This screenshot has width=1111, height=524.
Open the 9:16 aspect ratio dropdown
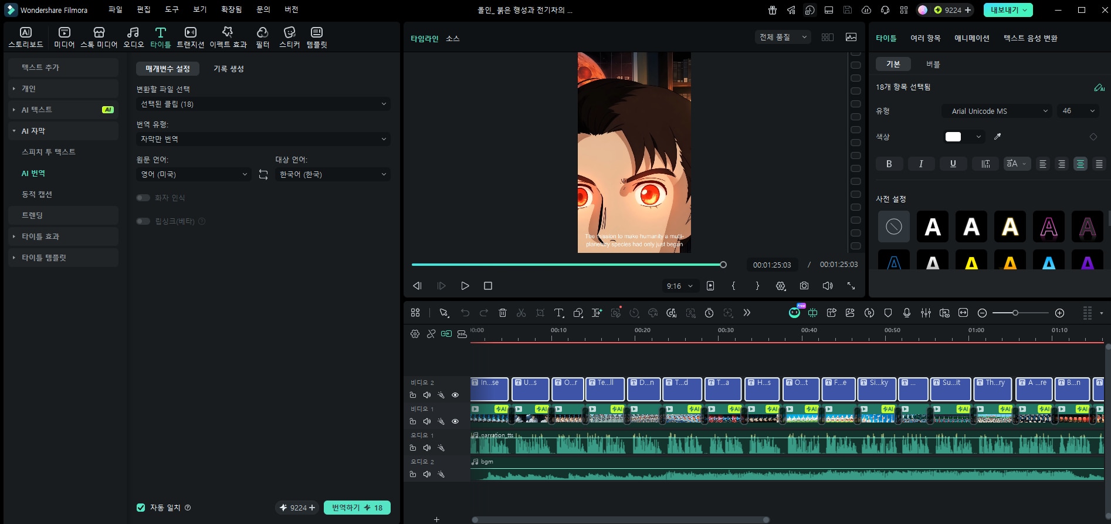click(x=680, y=286)
